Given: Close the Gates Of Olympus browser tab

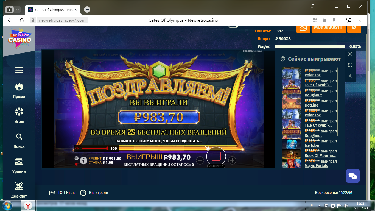Looking at the screenshot, I should (x=76, y=10).
